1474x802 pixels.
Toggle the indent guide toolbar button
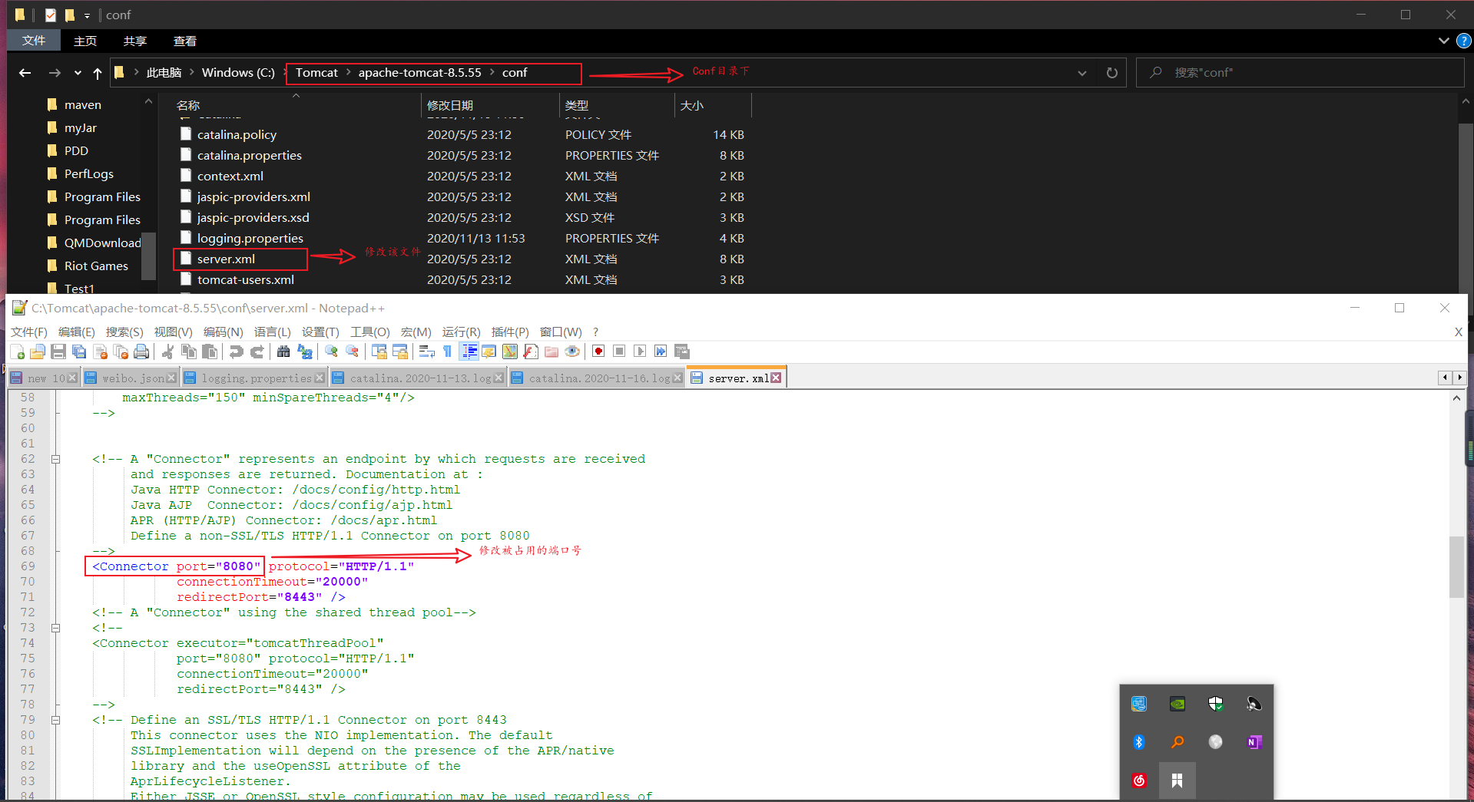(x=469, y=351)
